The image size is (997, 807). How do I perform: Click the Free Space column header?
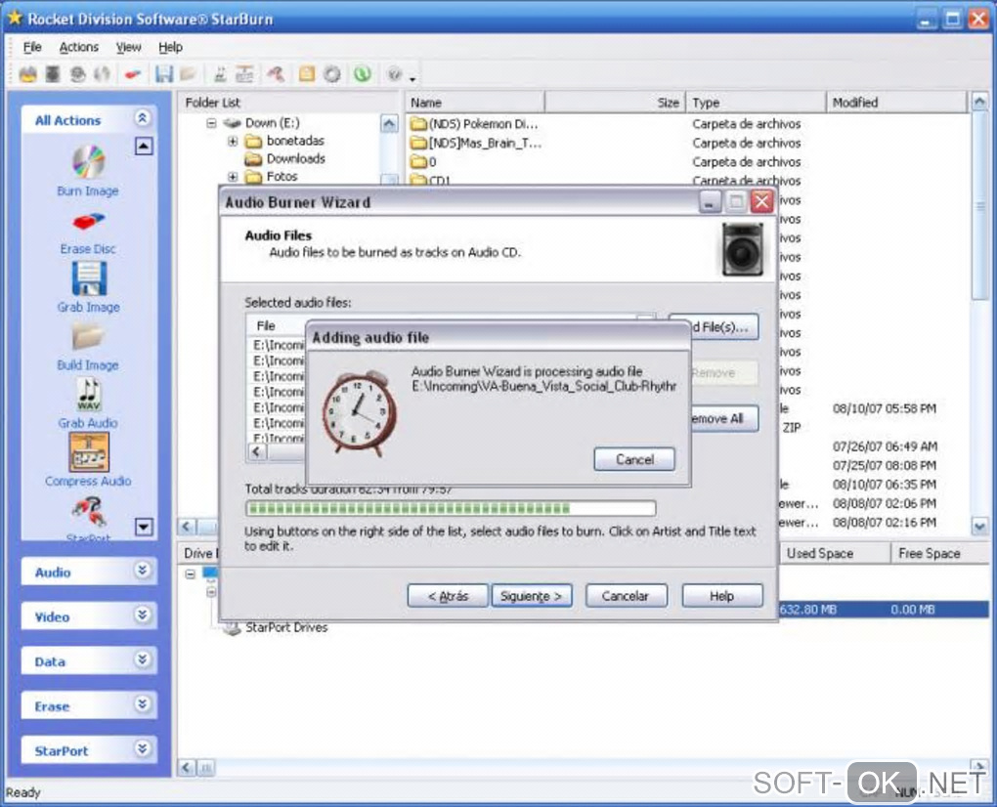point(939,553)
